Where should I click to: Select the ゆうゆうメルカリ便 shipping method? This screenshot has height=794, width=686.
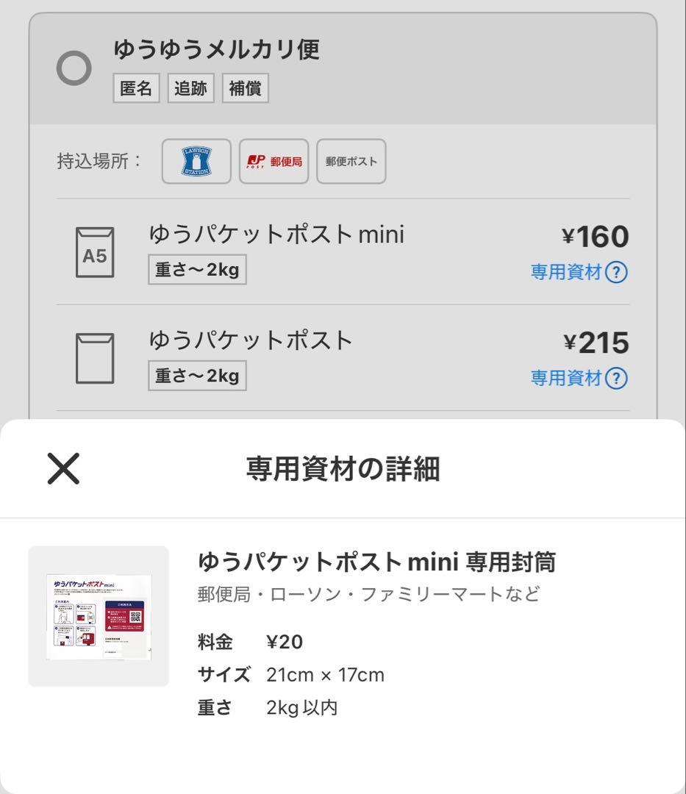(76, 67)
